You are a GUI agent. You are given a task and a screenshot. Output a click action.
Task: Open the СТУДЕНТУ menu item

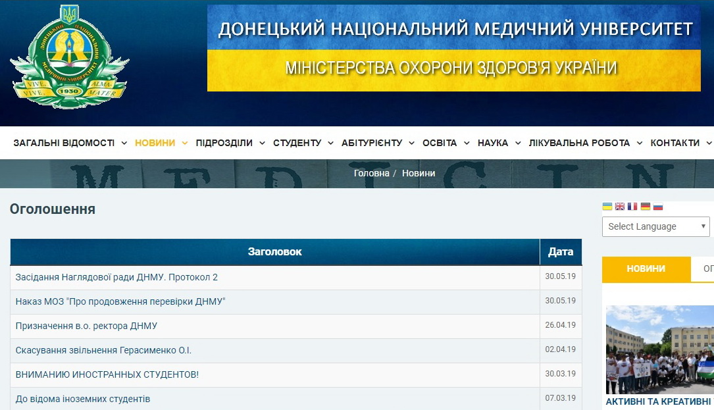tap(297, 143)
